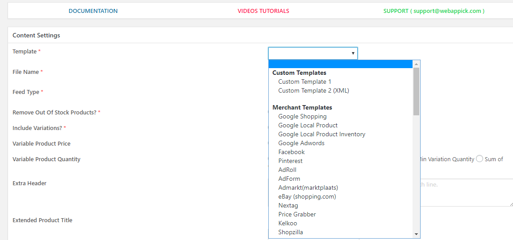This screenshot has height=240, width=513.
Task: Click the SUPPORT email link
Action: tap(434, 11)
